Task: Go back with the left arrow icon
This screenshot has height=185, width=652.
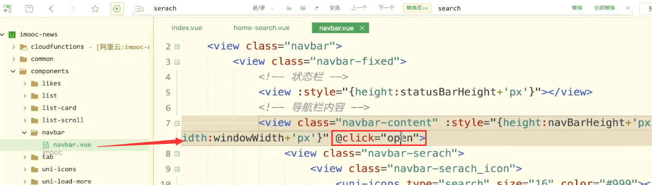Action: coord(51,8)
